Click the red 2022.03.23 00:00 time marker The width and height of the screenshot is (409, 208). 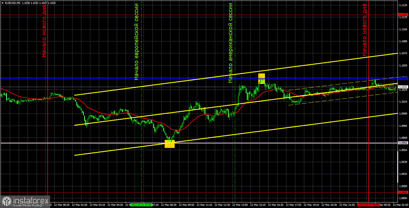tap(369, 205)
